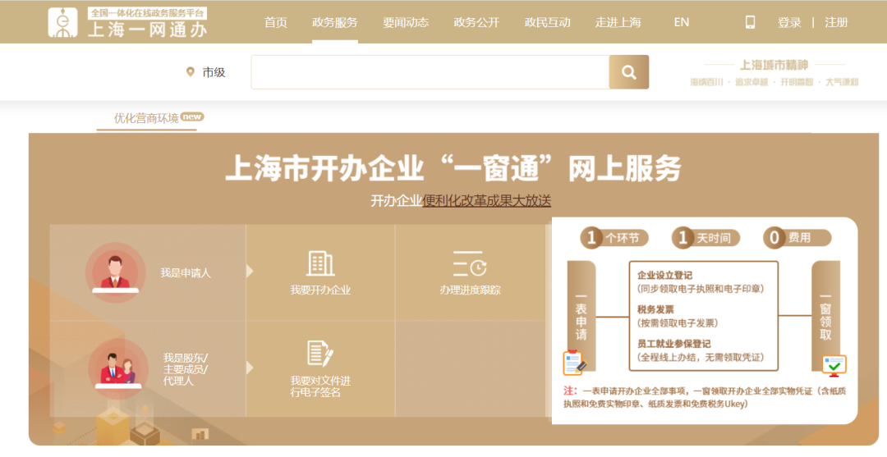The width and height of the screenshot is (887, 457).
Task: Click the 企业设立登记 text
Action: tap(664, 276)
